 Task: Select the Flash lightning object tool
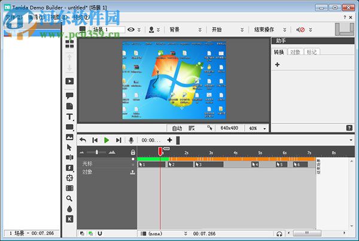[69, 168]
